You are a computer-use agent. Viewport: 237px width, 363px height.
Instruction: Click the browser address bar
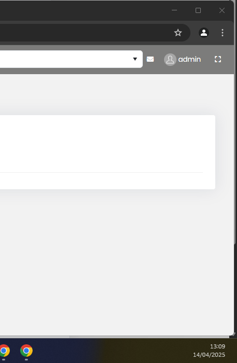coord(85,33)
